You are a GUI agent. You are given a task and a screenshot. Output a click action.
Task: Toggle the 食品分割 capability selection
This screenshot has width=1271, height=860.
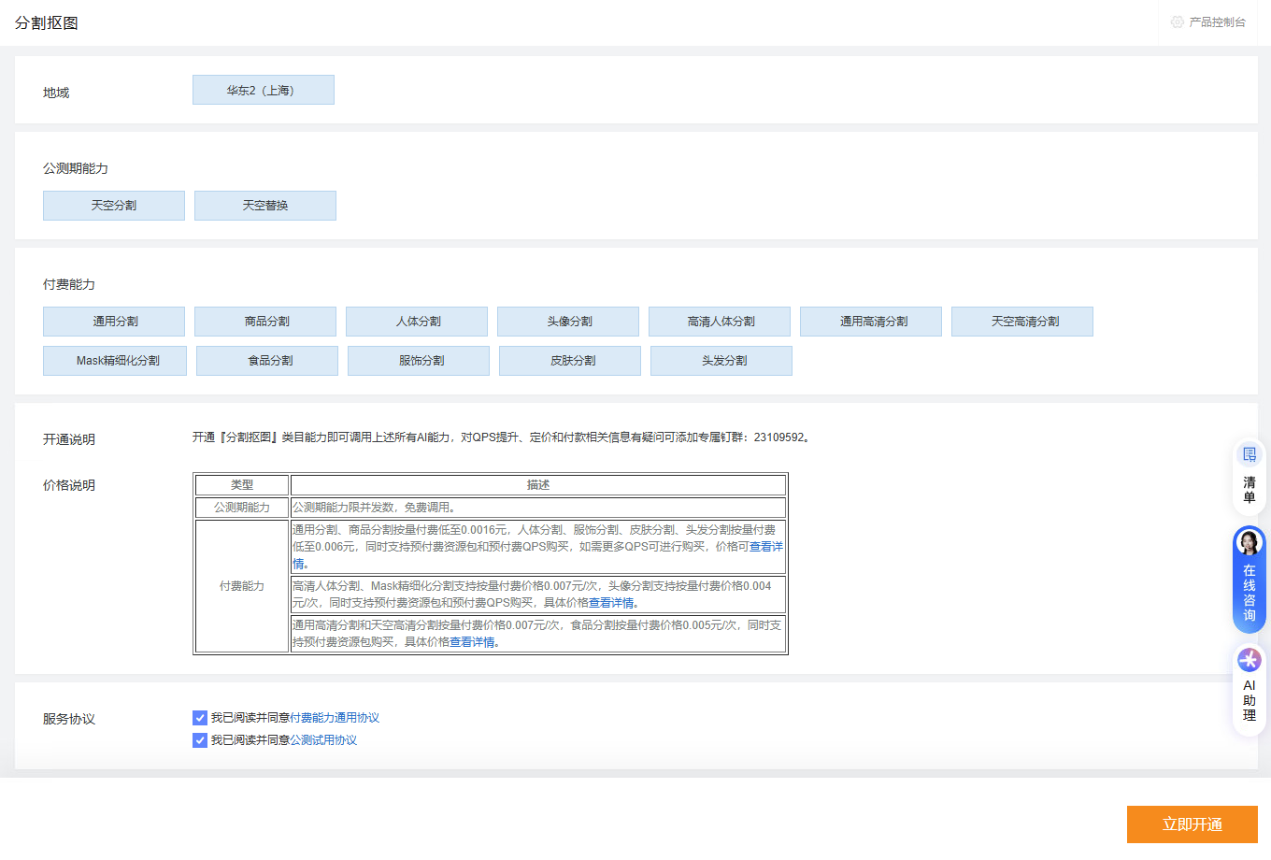point(266,361)
